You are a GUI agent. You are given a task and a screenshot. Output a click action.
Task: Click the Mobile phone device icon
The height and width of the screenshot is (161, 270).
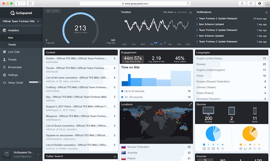click(255, 111)
